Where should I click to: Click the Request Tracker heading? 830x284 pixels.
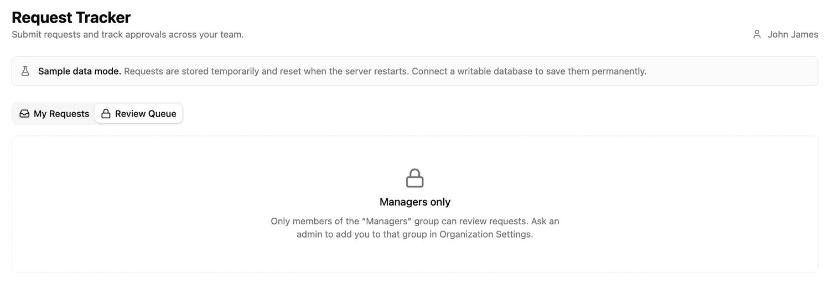[71, 17]
